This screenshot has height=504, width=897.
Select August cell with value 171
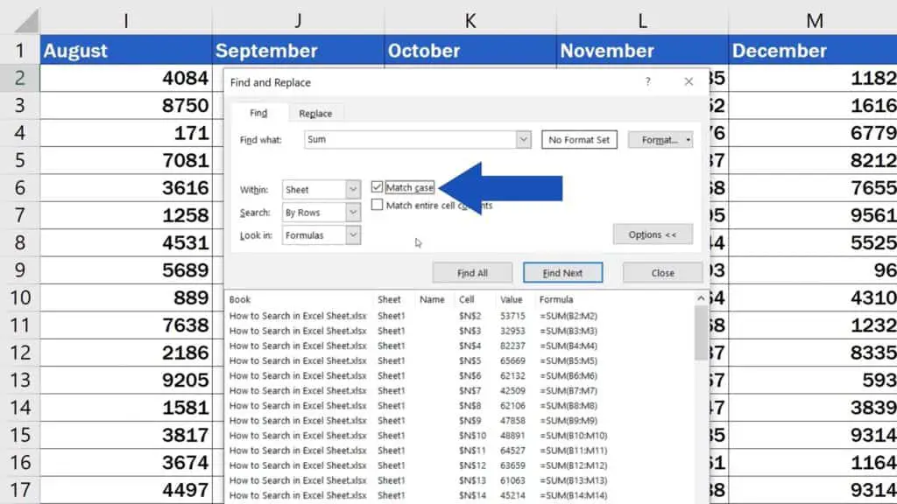click(126, 133)
